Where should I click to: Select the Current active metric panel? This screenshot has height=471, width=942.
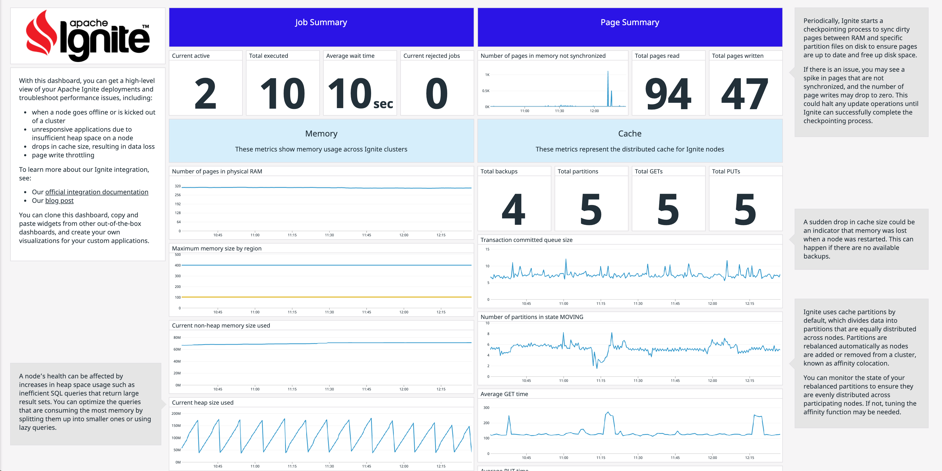tap(206, 86)
